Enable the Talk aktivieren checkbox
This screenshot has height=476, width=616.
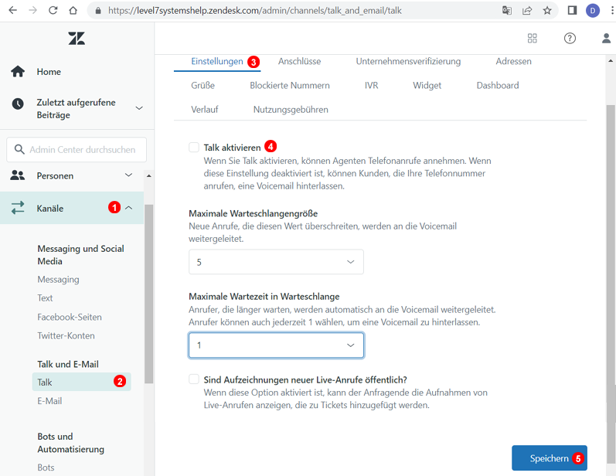click(194, 148)
